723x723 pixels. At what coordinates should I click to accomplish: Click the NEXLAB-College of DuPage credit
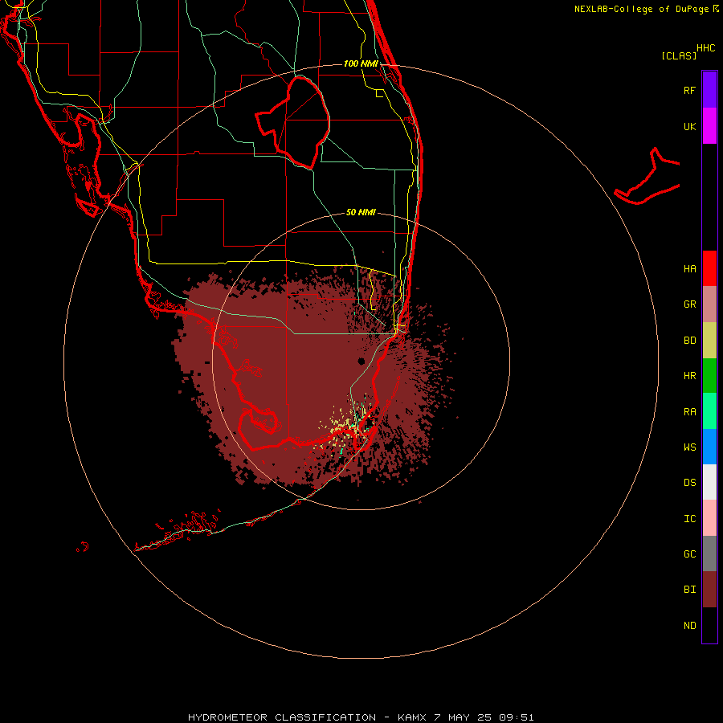(x=641, y=9)
